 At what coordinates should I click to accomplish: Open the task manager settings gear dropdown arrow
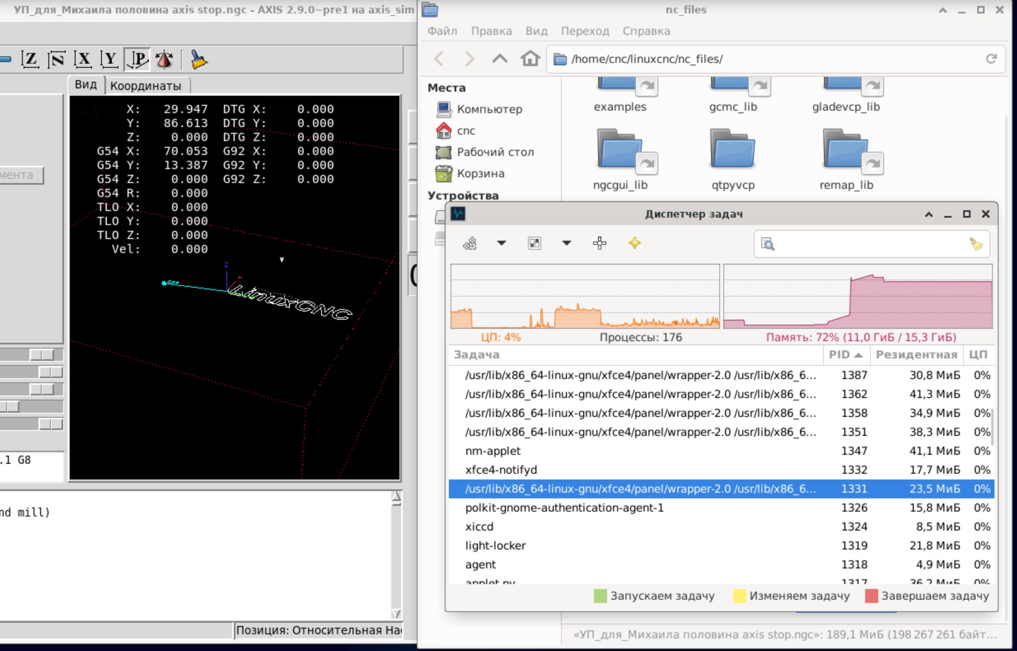[x=501, y=243]
